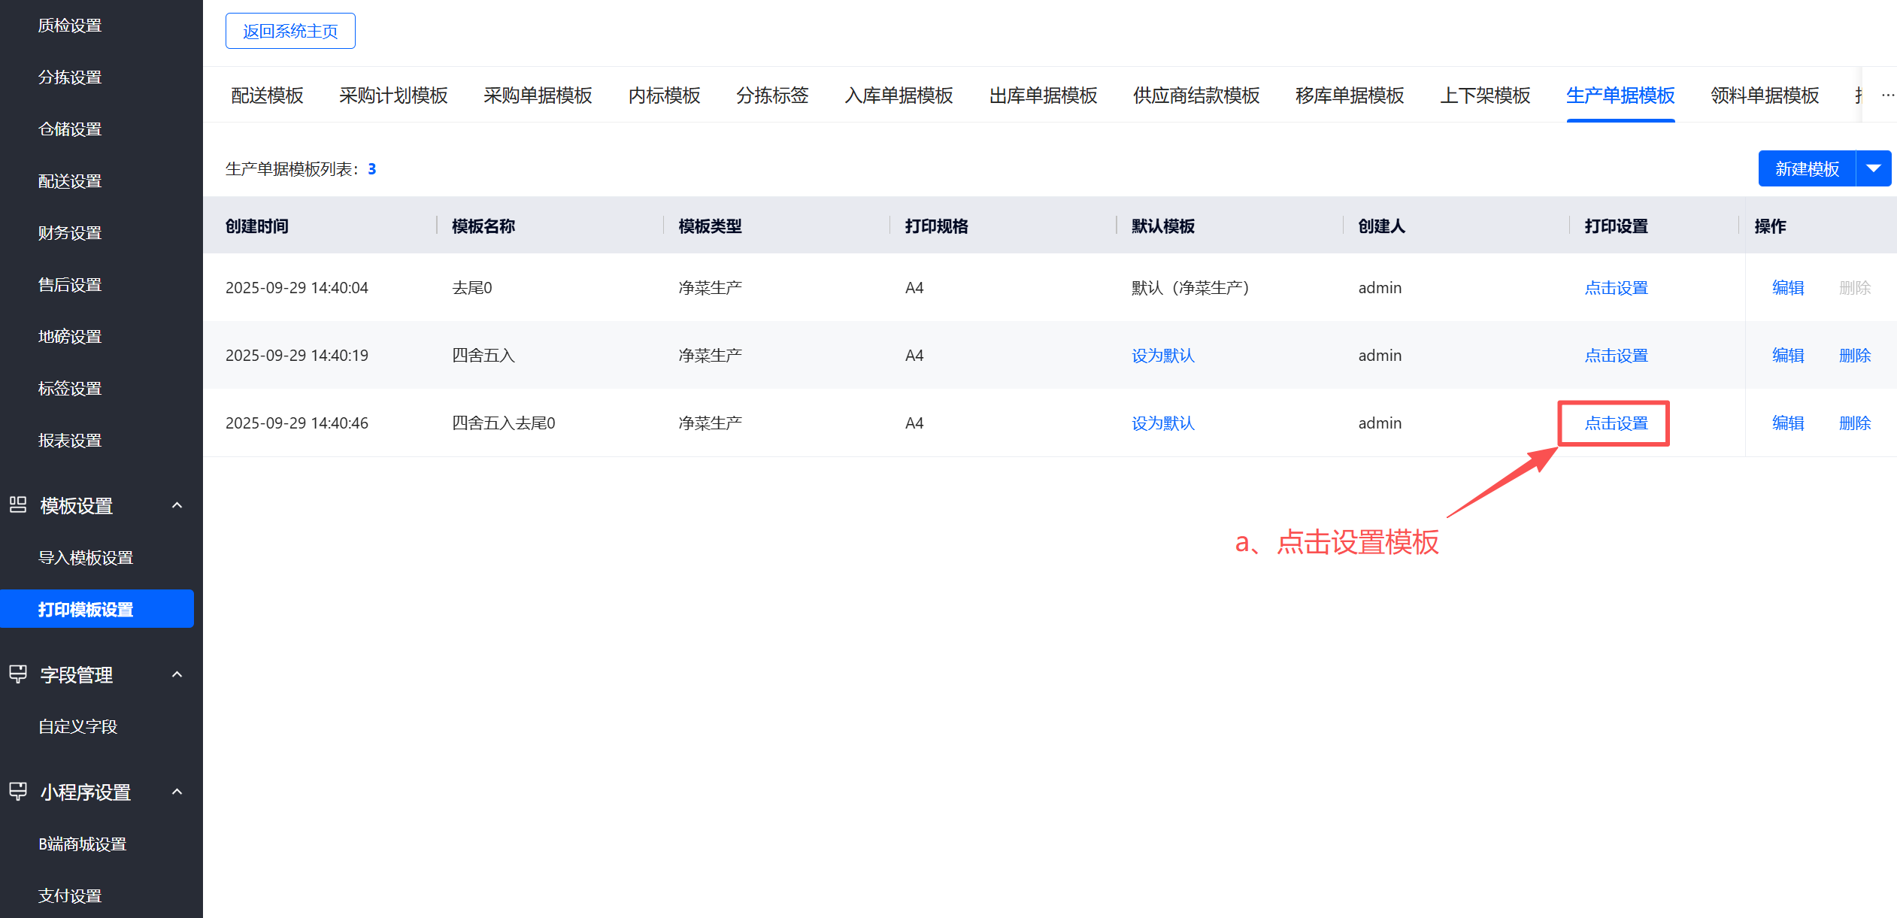The image size is (1897, 918).
Task: Click the 模板设置 sidebar section icon
Action: point(18,504)
